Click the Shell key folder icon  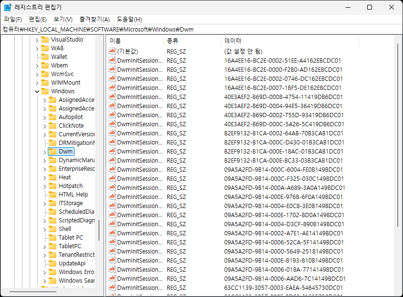tap(52, 229)
